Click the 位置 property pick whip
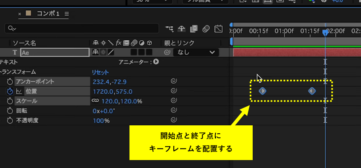The width and height of the screenshot is (361, 168). (x=174, y=91)
